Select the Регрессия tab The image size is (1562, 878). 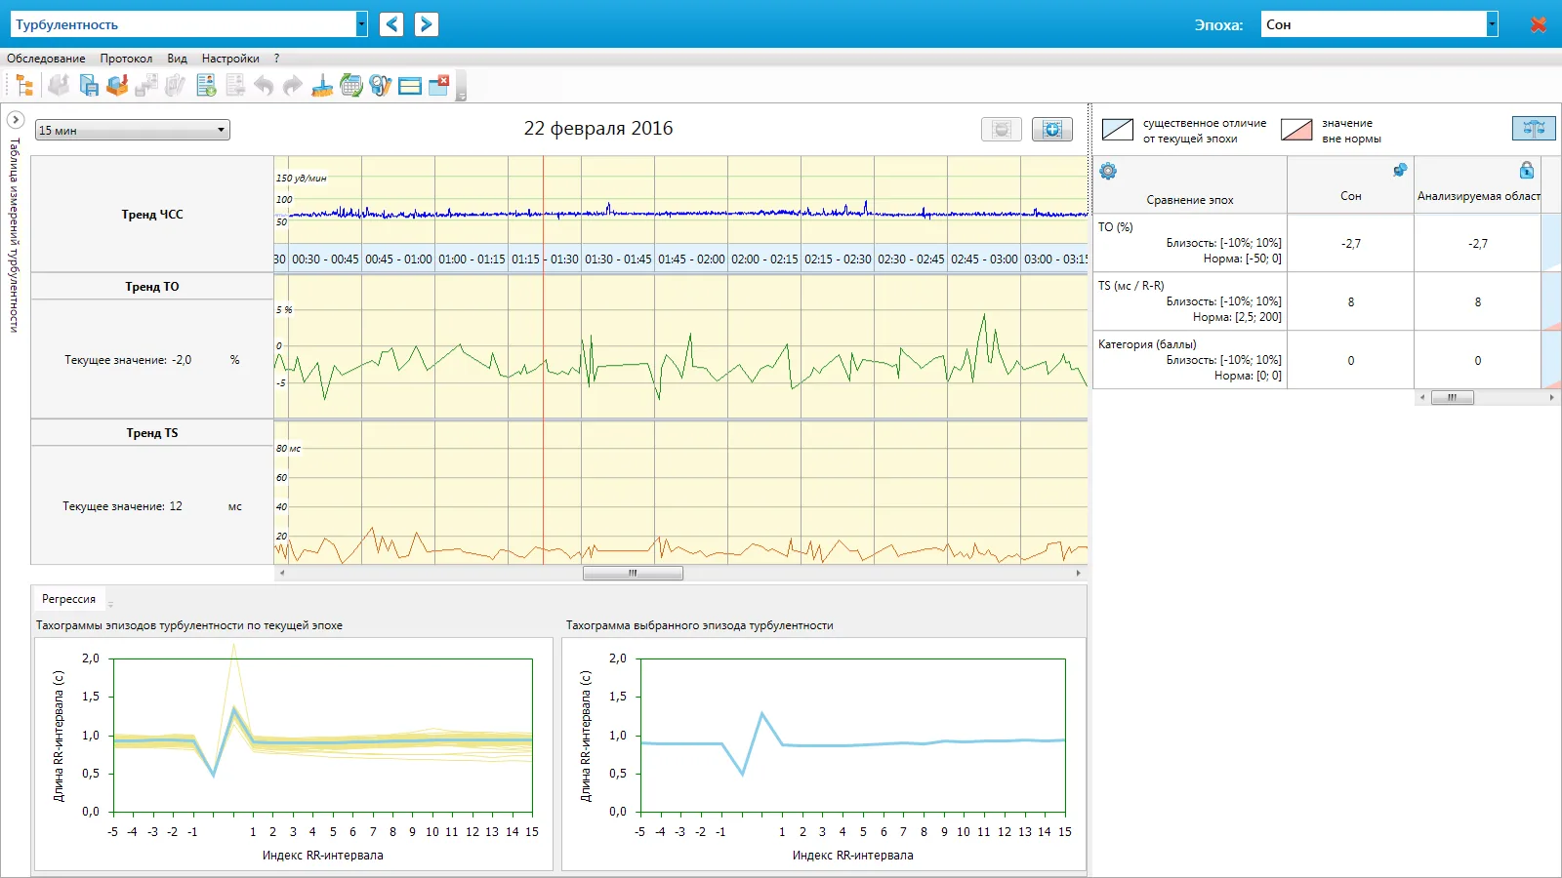click(68, 599)
